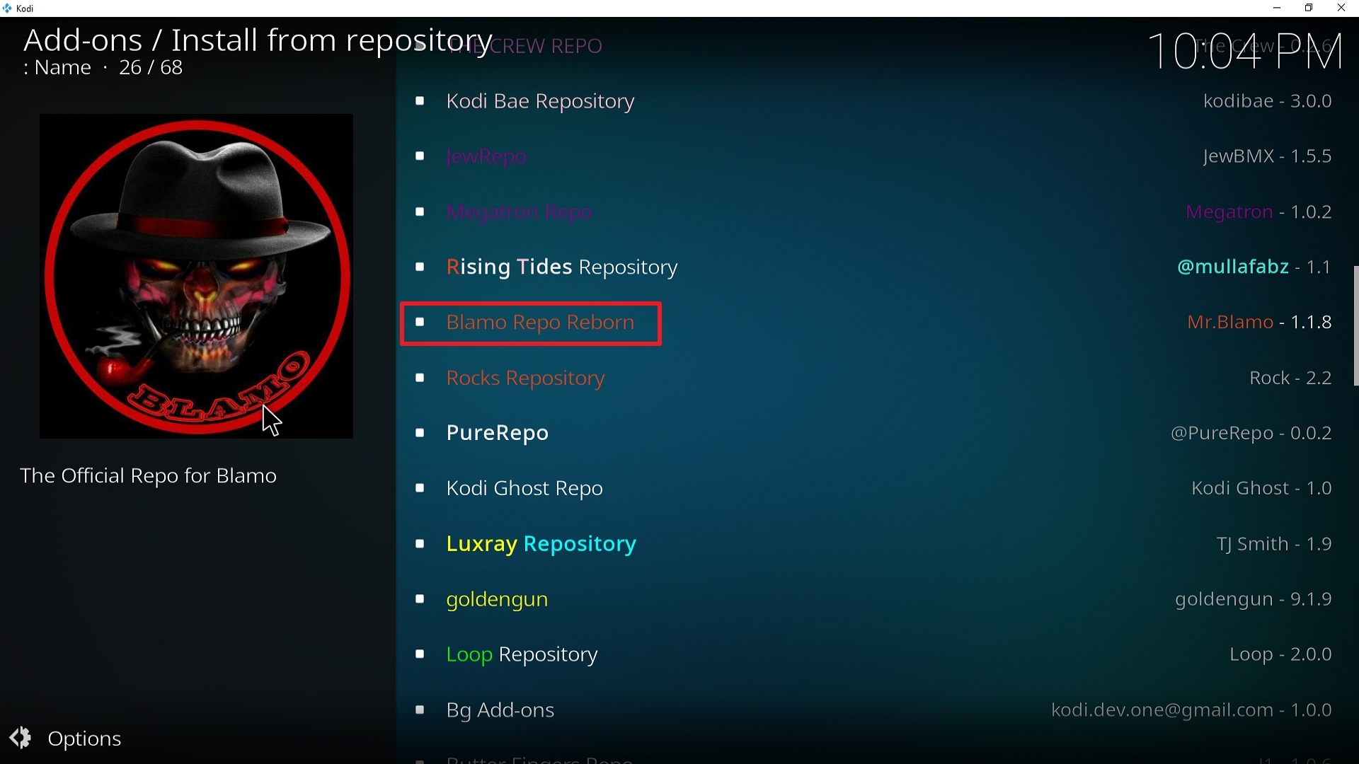
Task: Choose Megatron Repo entry
Action: click(x=877, y=212)
